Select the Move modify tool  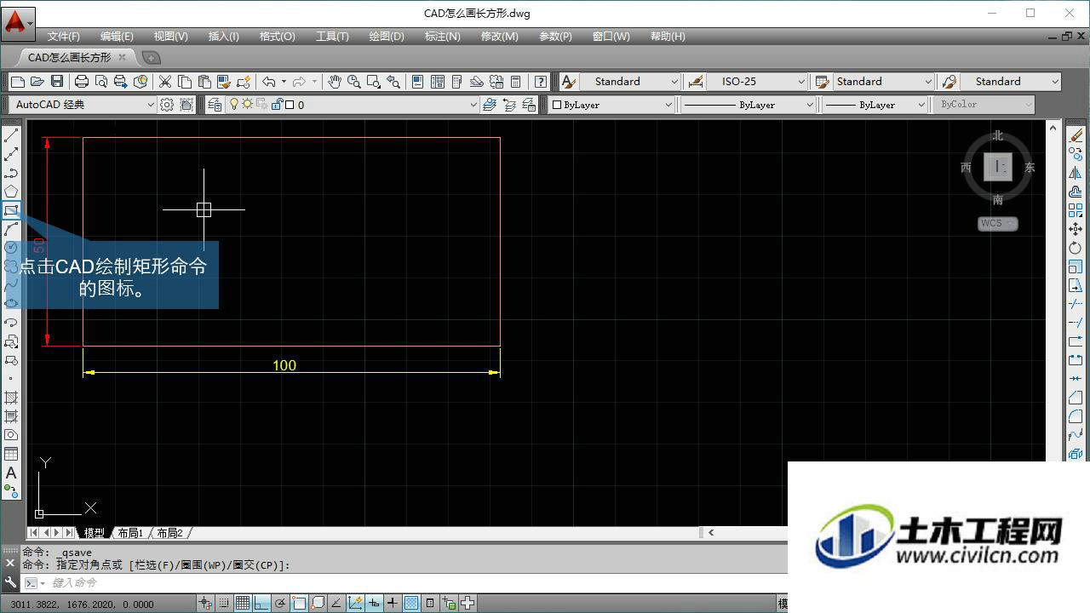tap(1076, 229)
